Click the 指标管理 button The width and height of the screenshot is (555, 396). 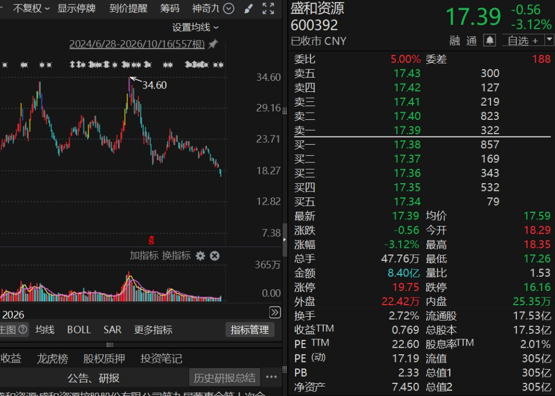click(x=249, y=330)
